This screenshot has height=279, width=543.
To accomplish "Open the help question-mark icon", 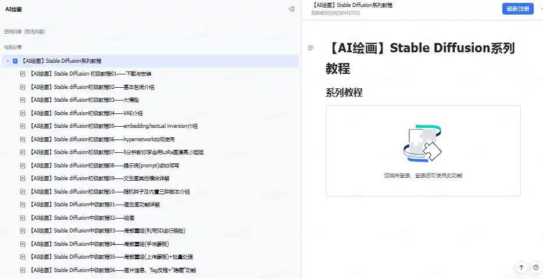I will [x=535, y=267].
